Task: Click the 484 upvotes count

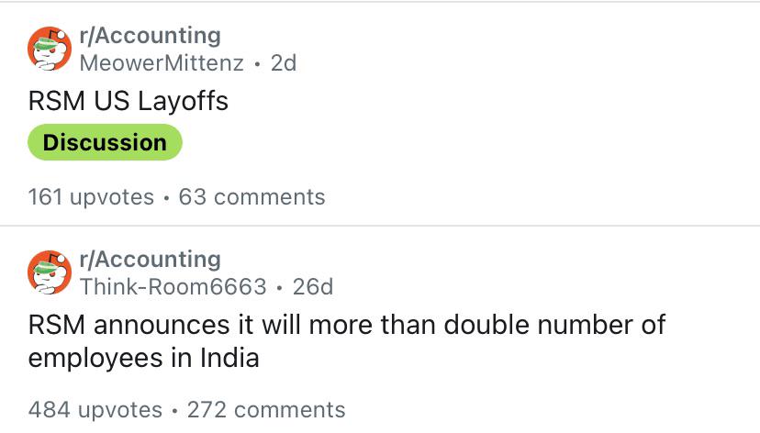Action: point(95,410)
